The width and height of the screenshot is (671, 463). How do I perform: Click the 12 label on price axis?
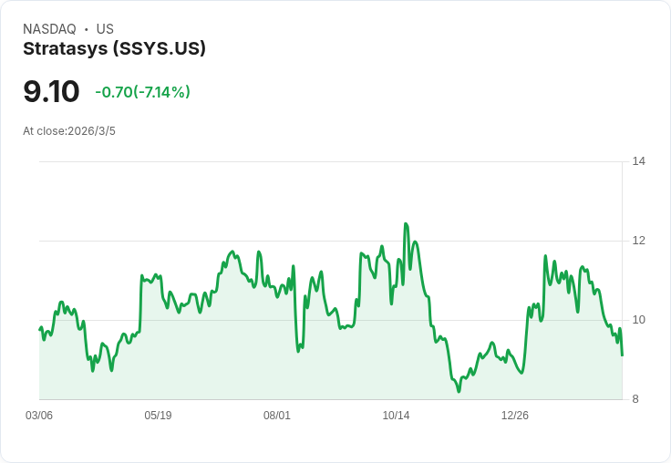point(639,241)
